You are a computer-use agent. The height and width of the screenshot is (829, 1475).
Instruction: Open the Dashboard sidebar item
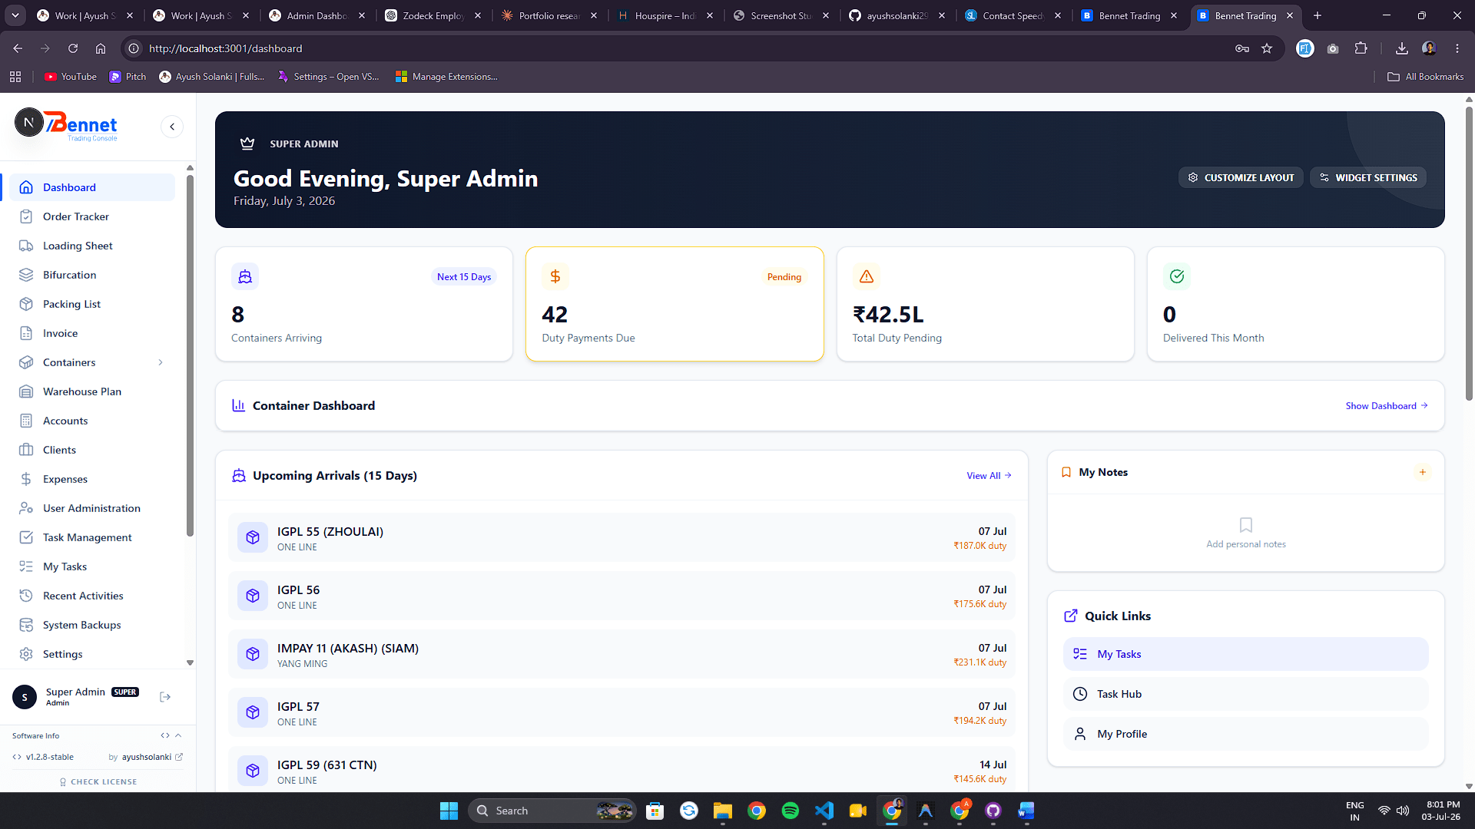tap(92, 187)
